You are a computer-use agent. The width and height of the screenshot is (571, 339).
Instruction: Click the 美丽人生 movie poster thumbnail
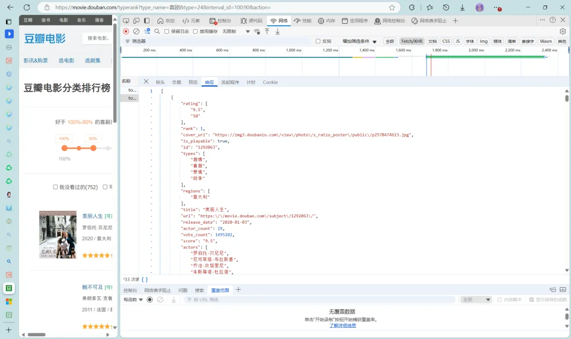tap(58, 234)
